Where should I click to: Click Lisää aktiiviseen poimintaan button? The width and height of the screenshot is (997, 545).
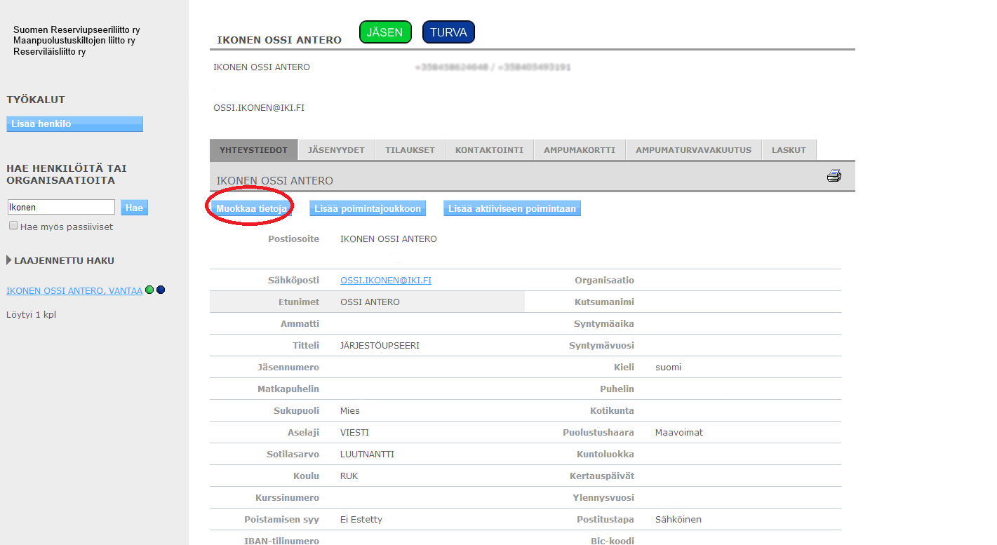pyautogui.click(x=512, y=208)
